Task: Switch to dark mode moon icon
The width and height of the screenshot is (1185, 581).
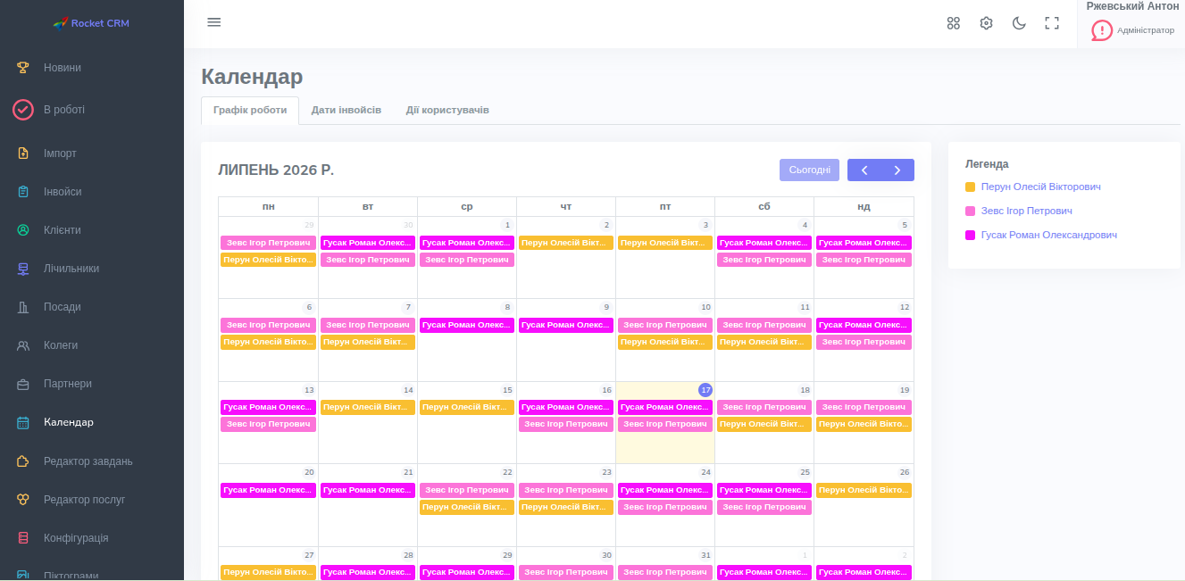Action: pyautogui.click(x=1019, y=23)
